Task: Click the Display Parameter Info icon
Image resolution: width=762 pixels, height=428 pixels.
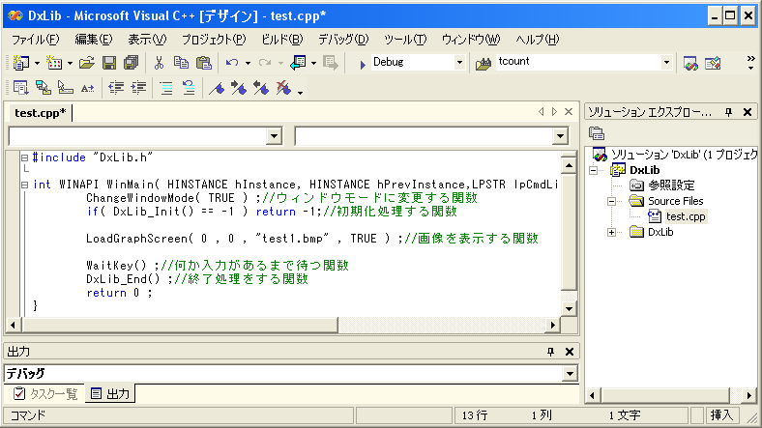Action: (44, 88)
